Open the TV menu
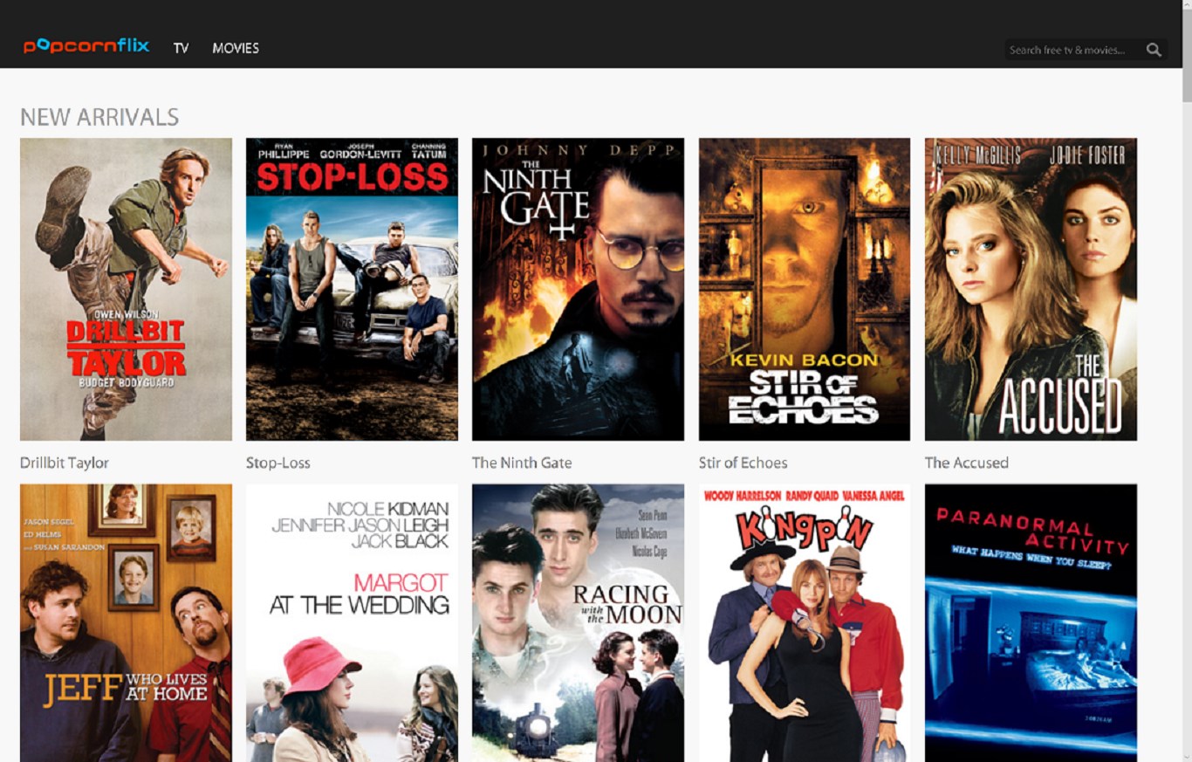1192x762 pixels. coord(181,48)
